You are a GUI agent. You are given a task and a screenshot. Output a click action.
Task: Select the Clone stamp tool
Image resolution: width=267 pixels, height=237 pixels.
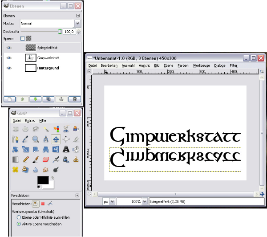[x=76, y=159]
